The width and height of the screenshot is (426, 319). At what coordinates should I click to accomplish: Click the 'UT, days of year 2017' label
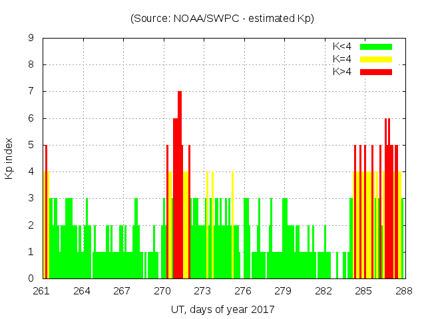coord(222,309)
